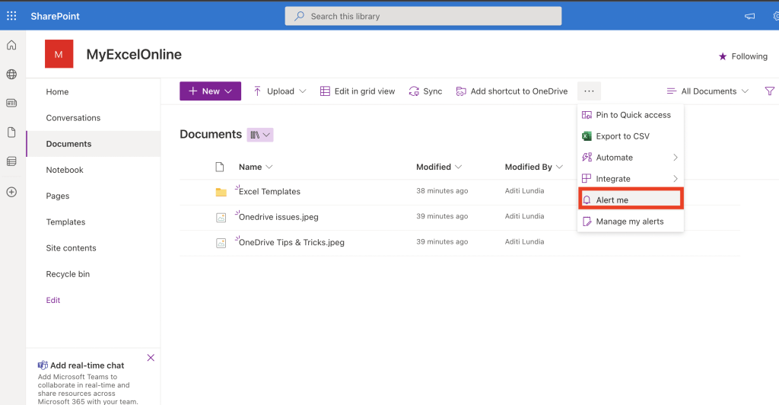Click the Following star icon
This screenshot has width=779, height=405.
click(x=723, y=56)
